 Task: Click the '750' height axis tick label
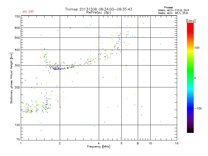coord(17,16)
